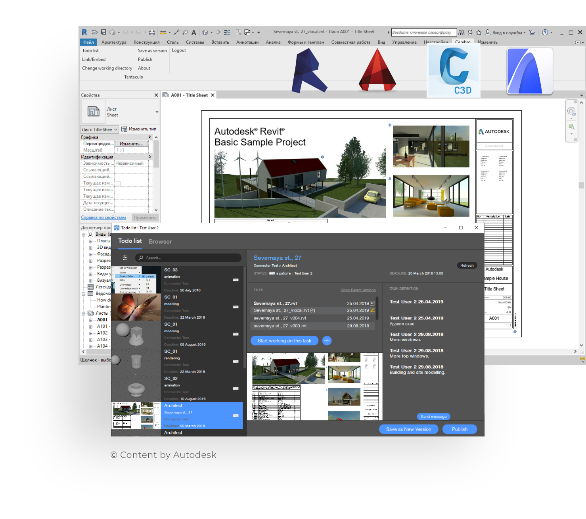Image resolution: width=586 pixels, height=519 pixels.
Task: Click the Search field in Todo list
Action: [188, 258]
